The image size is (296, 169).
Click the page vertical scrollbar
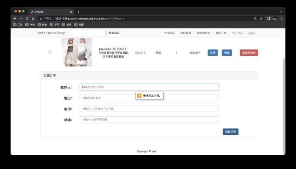tap(284, 106)
